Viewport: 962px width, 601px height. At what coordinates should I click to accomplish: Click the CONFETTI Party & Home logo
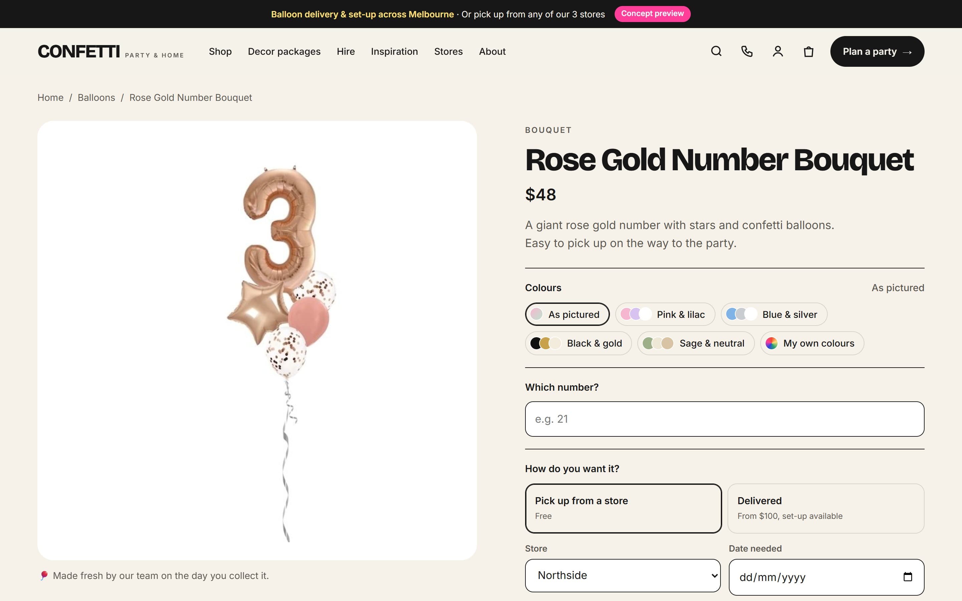[111, 52]
